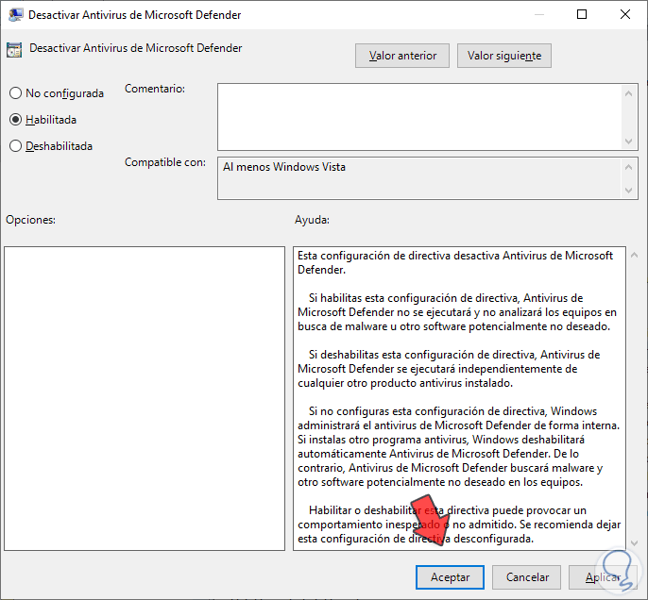Click the 'Opciones:' label

coord(30,220)
